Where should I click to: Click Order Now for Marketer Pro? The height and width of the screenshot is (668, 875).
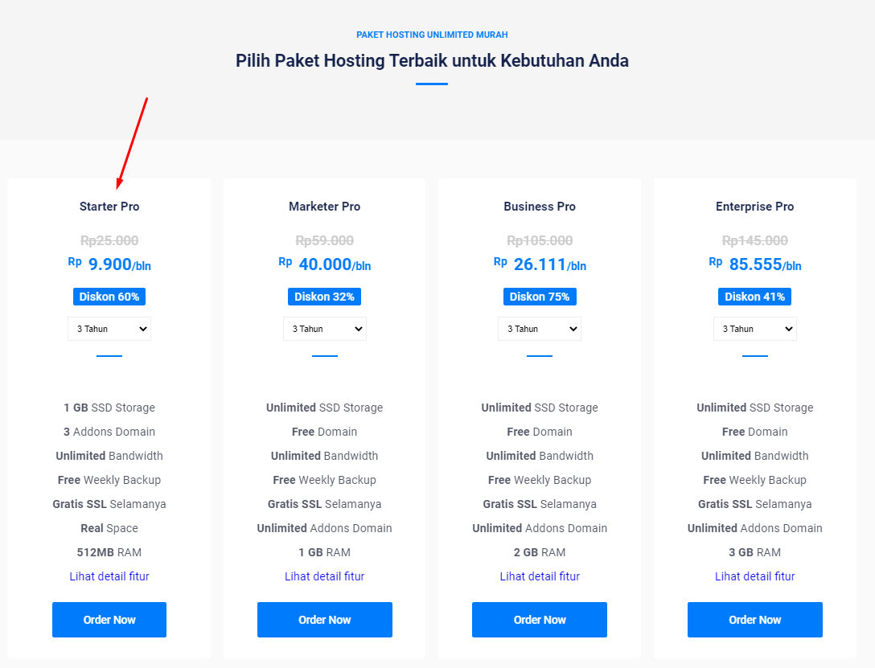pos(325,620)
